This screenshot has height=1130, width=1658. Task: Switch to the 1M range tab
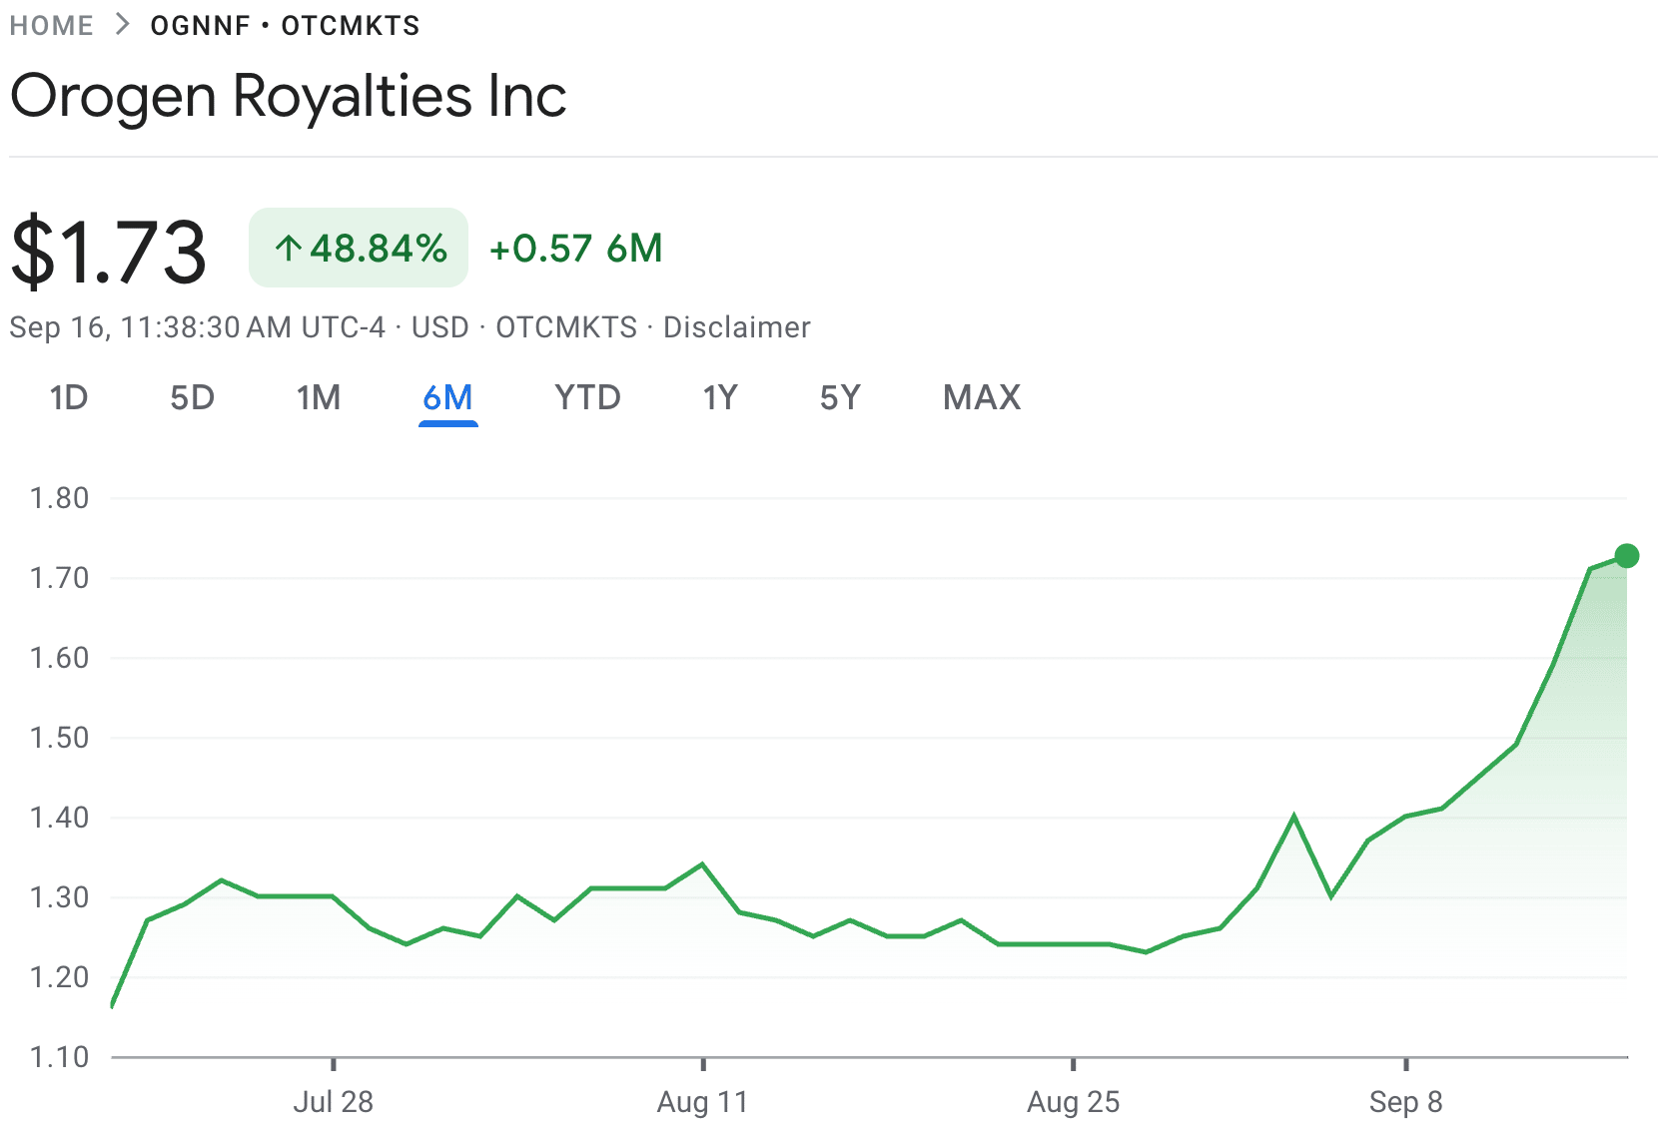(x=319, y=398)
